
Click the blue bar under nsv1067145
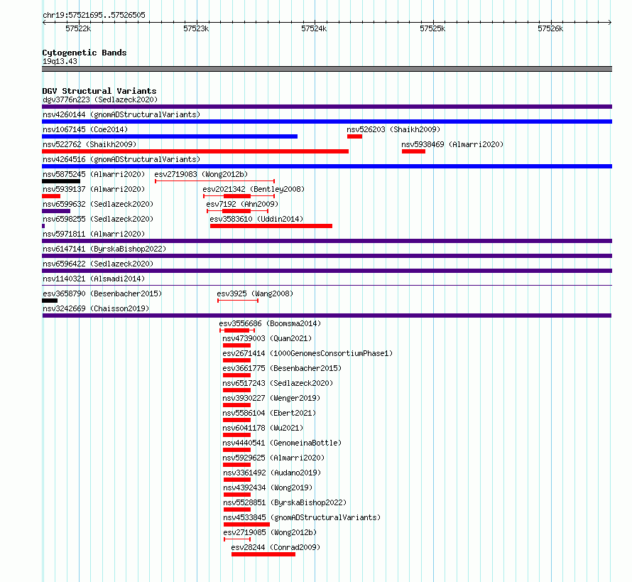(x=170, y=136)
